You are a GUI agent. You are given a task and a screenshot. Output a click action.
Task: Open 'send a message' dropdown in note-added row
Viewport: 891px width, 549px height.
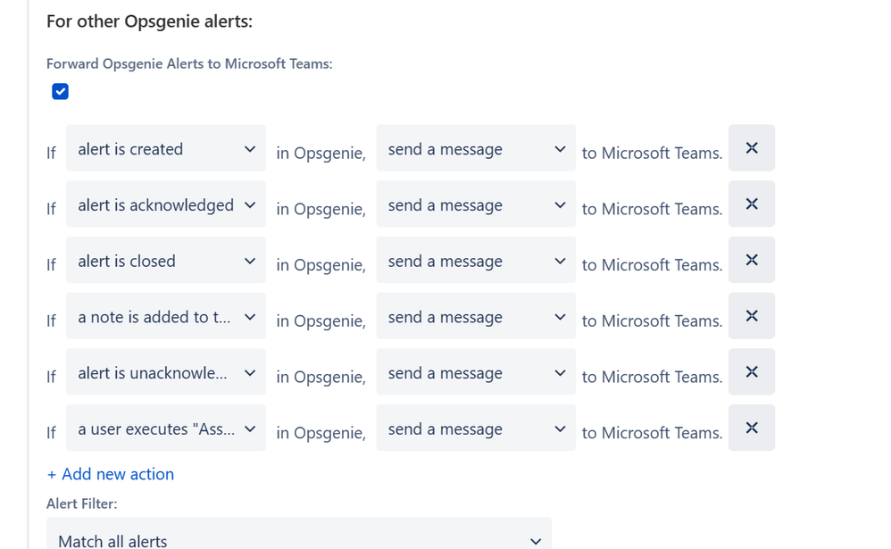(x=476, y=316)
